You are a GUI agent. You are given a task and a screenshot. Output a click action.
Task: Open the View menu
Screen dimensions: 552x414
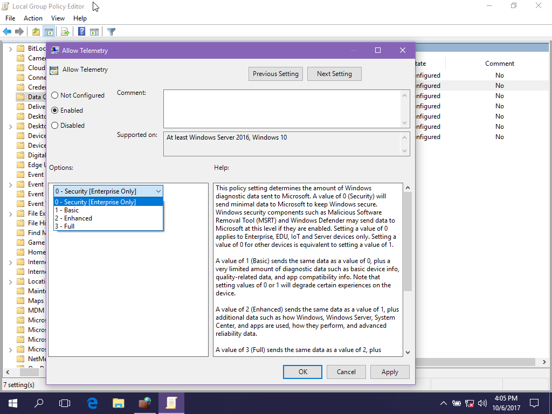(x=58, y=18)
